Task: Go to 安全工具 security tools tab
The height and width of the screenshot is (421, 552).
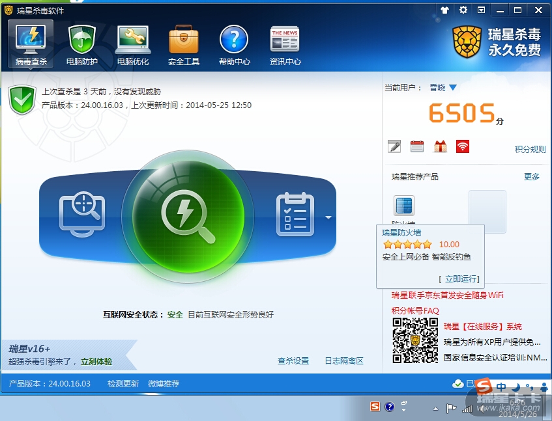Action: pos(183,45)
